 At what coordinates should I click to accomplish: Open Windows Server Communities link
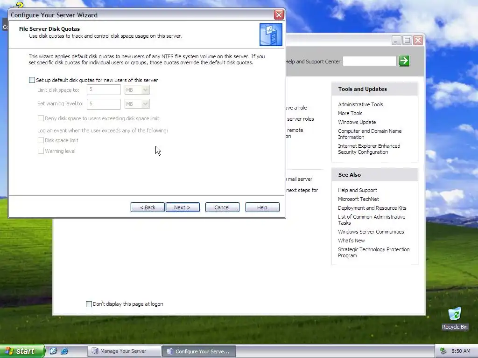(371, 231)
